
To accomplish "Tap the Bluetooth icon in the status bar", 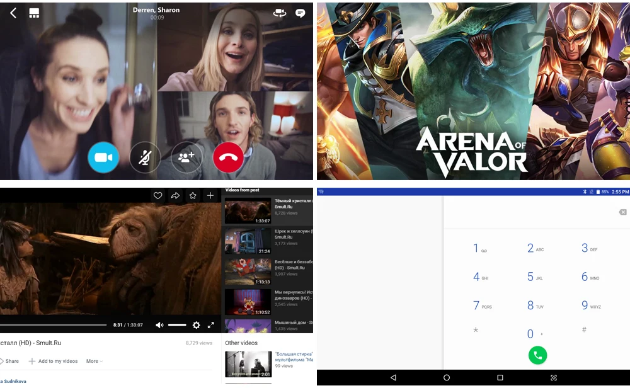I will [585, 192].
